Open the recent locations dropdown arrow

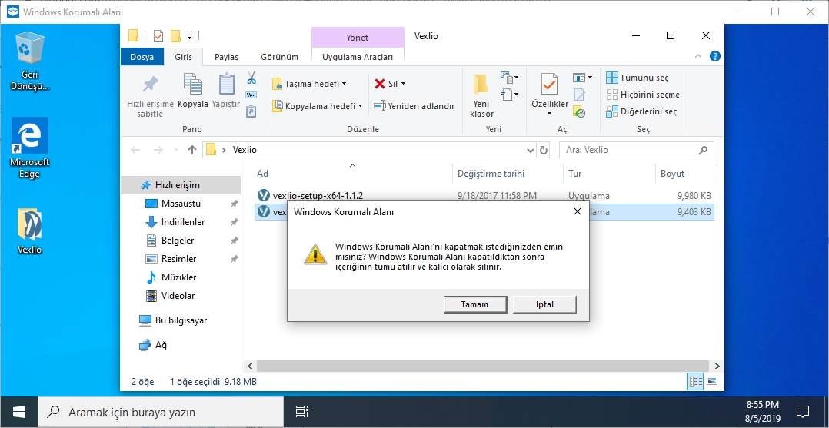point(176,150)
